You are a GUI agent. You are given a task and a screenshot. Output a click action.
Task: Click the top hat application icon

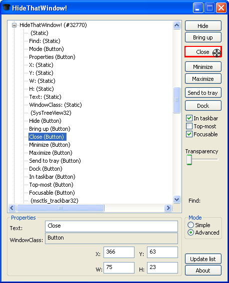tap(6, 7)
